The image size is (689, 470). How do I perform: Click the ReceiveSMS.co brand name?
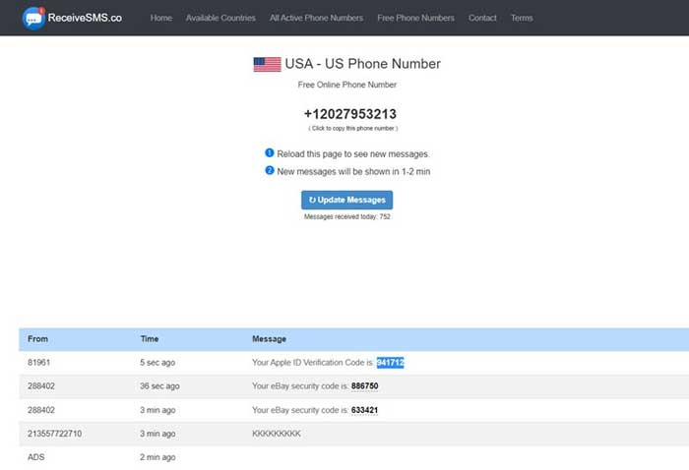tap(85, 18)
